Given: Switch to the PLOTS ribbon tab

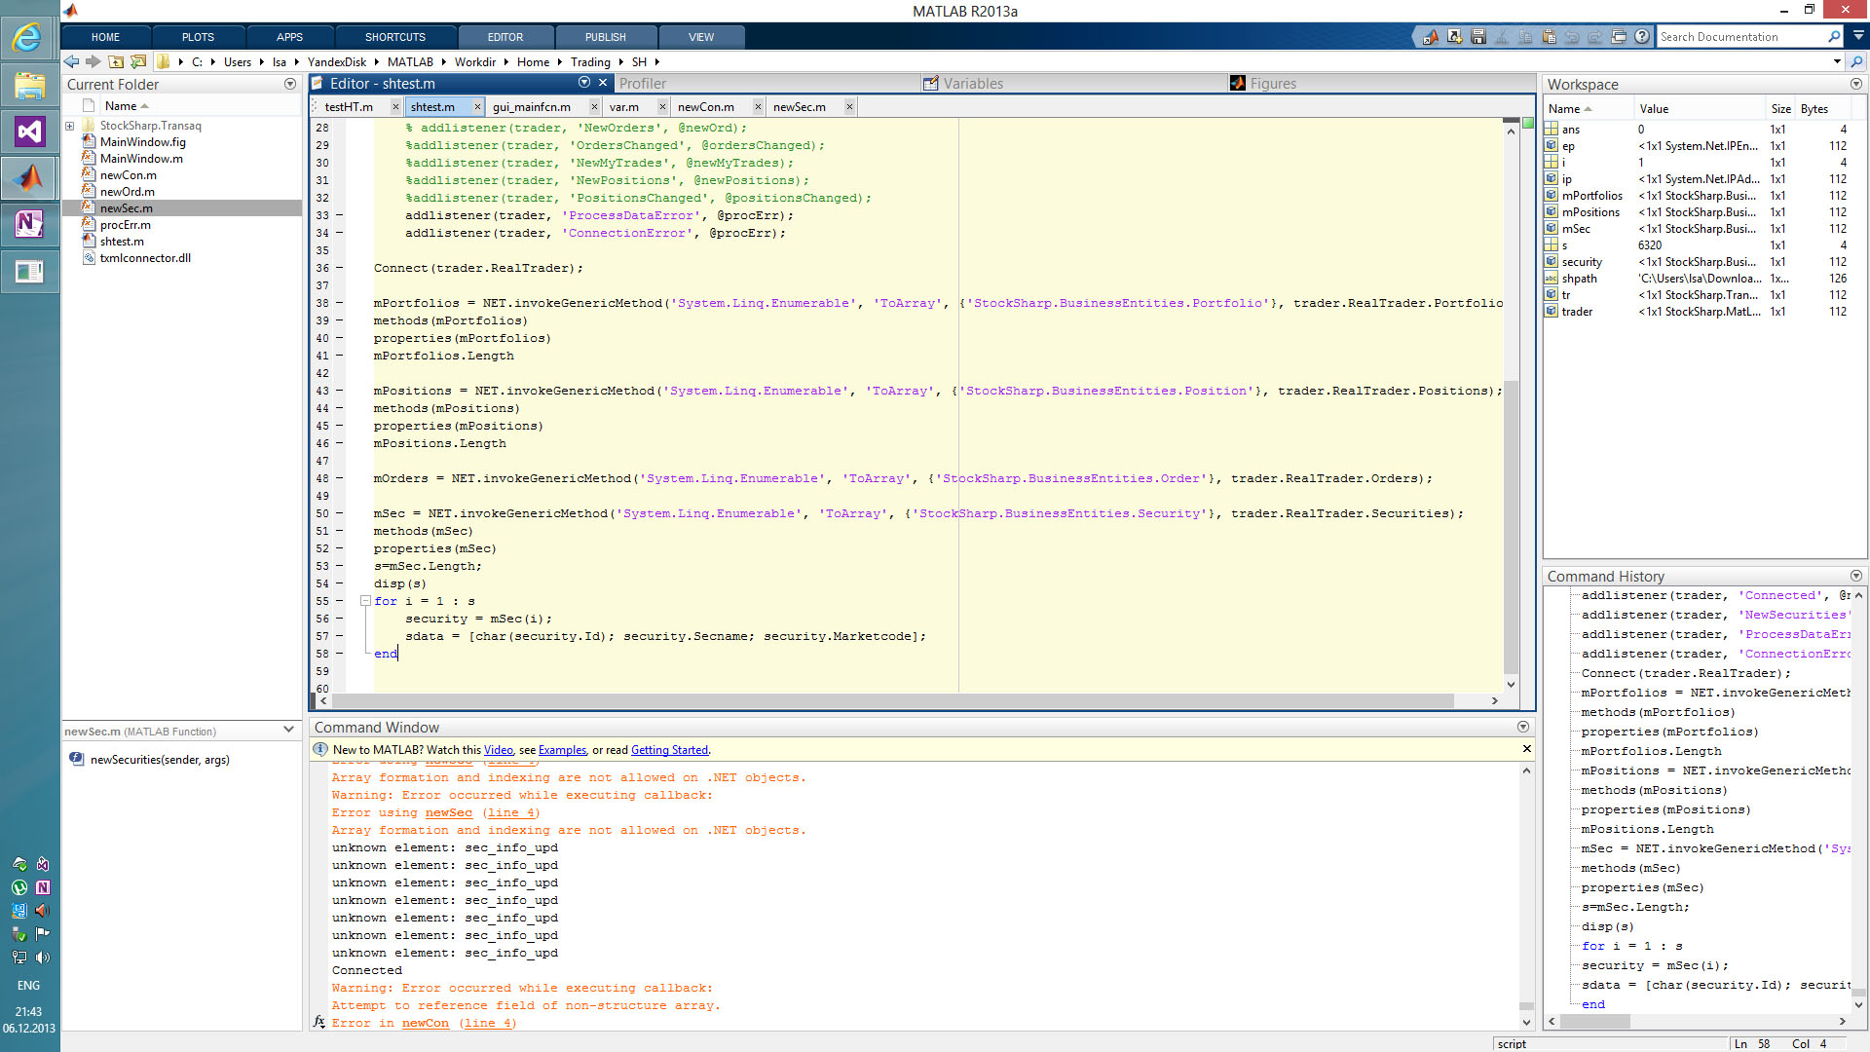Looking at the screenshot, I should [x=198, y=37].
